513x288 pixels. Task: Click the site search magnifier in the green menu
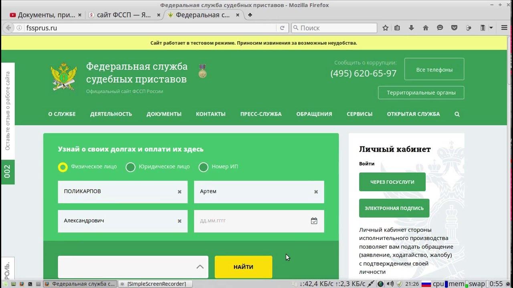coord(457,114)
